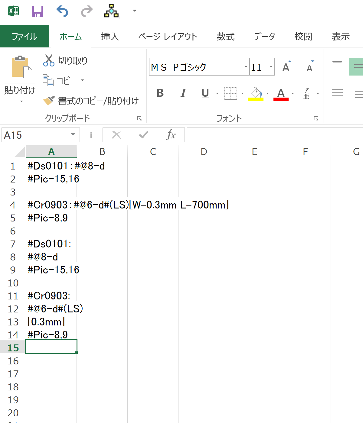The image size is (363, 423).
Task: Click the phonetic guide (ふりがな) icon
Action: [x=306, y=93]
